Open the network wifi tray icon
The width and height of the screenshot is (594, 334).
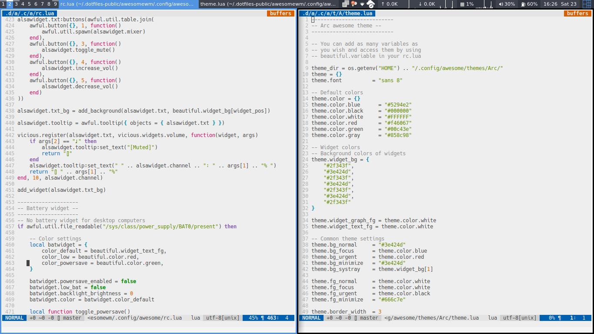click(x=362, y=4)
